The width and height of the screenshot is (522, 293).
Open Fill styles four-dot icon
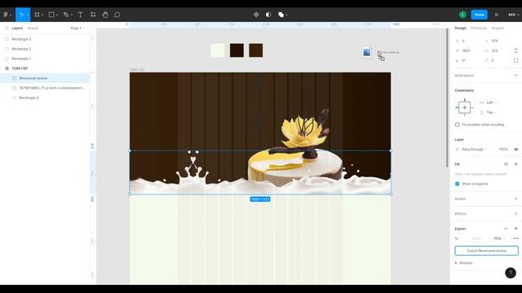(x=506, y=164)
